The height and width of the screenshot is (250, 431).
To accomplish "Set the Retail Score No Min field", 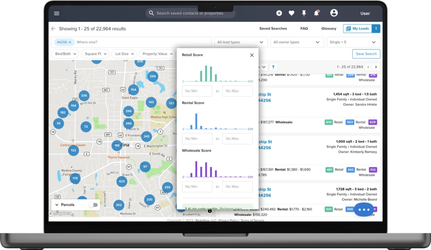I will click(x=197, y=91).
